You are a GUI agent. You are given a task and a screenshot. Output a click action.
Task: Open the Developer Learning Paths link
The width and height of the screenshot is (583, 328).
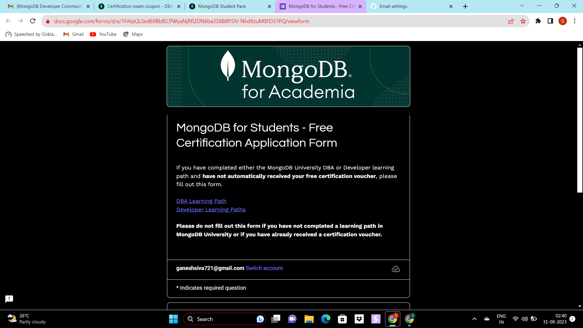tap(211, 210)
